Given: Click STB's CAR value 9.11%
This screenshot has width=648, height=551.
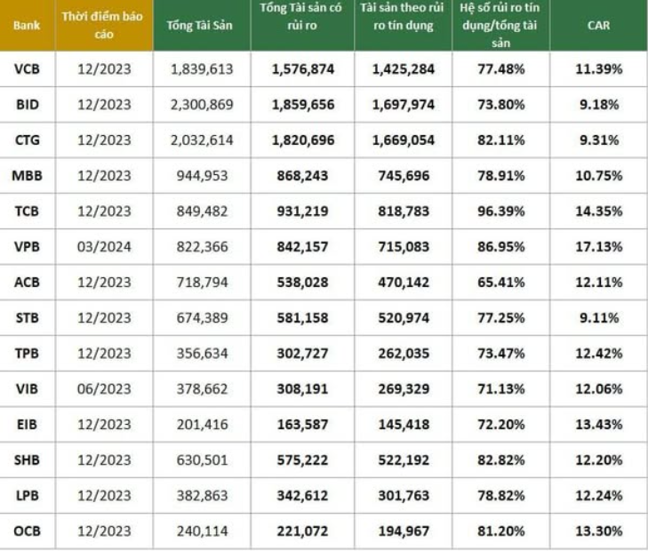Looking at the screenshot, I should [597, 318].
